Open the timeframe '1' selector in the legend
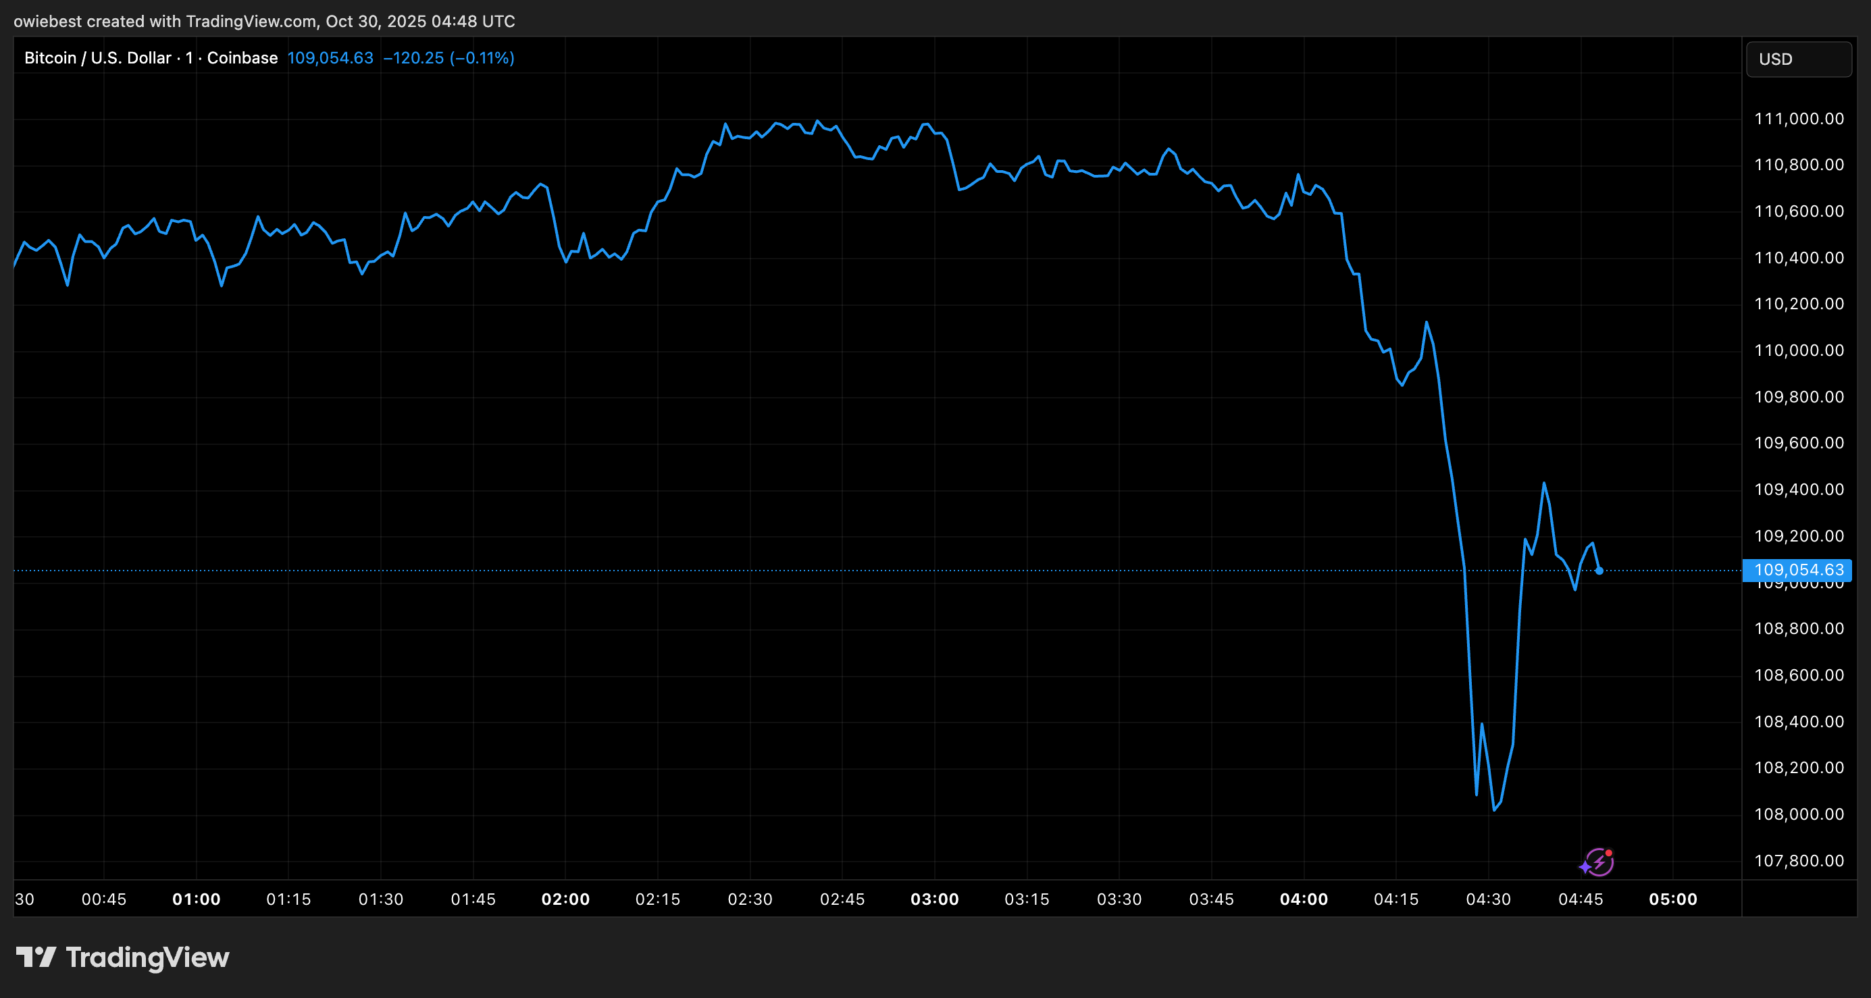Image resolution: width=1871 pixels, height=998 pixels. (189, 57)
